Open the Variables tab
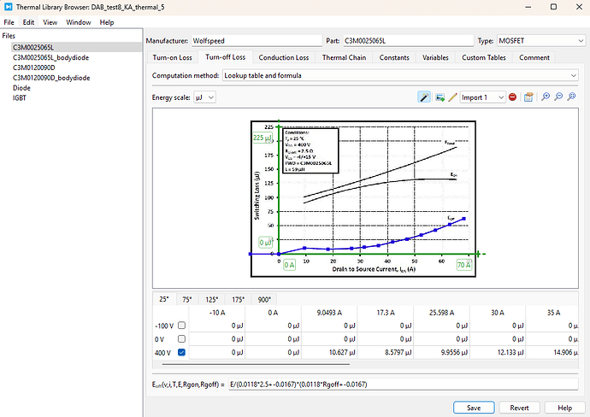Screen dimensions: 590x417 pyautogui.click(x=435, y=57)
